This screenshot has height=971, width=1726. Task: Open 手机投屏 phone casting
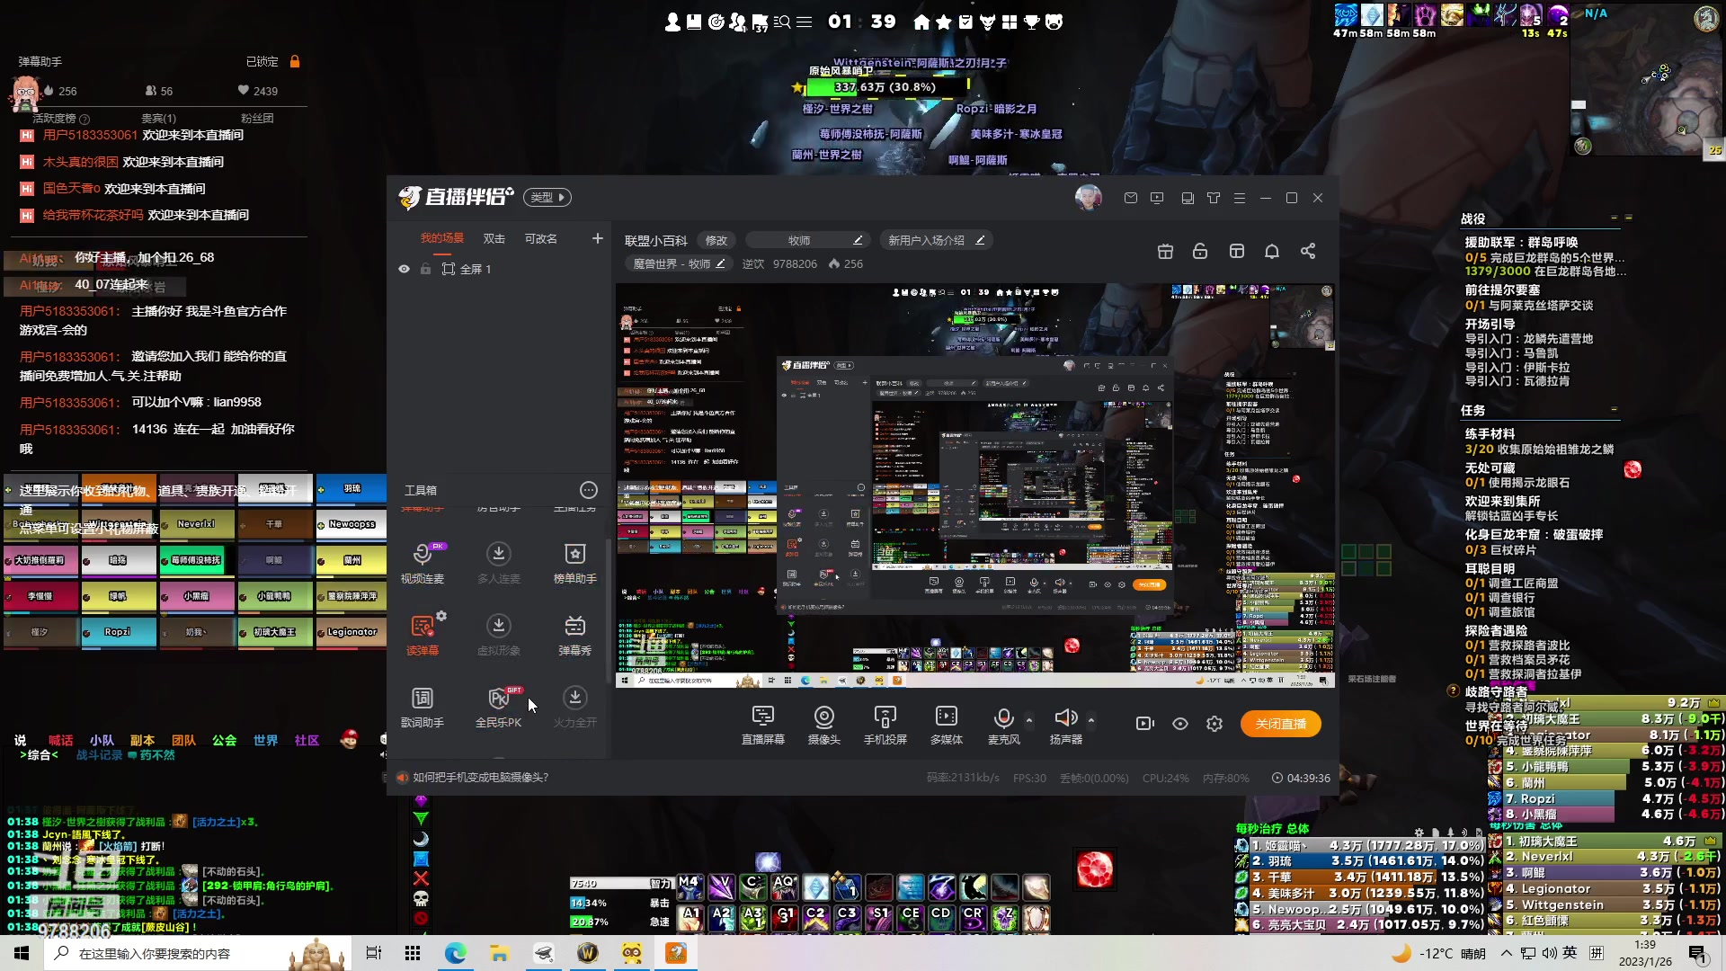tap(885, 725)
